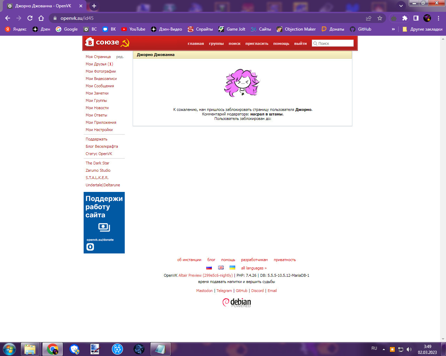446x356 pixels.
Task: Click the browser back arrow
Action: [x=8, y=18]
